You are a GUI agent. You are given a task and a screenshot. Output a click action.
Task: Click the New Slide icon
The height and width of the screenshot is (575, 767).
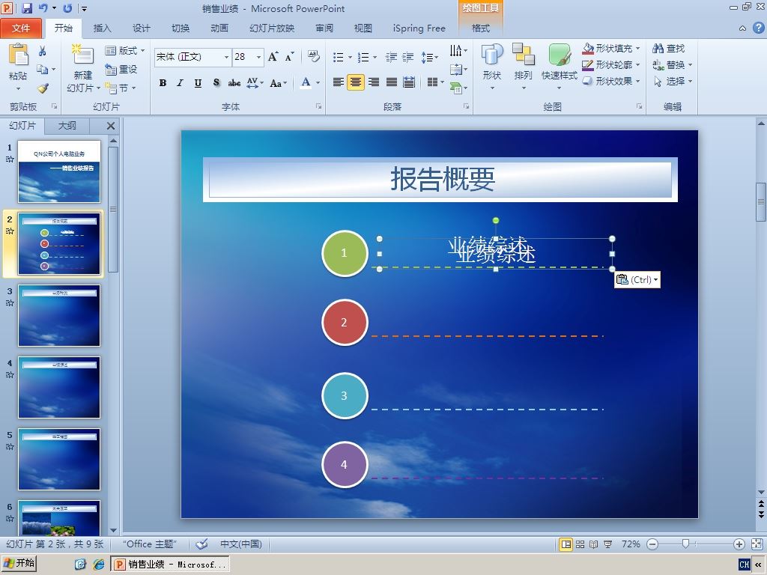(82, 55)
